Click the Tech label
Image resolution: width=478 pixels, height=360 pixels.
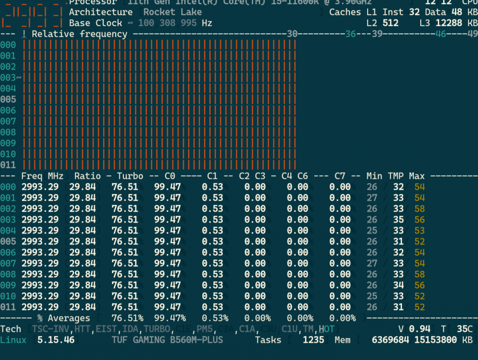click(x=11, y=329)
